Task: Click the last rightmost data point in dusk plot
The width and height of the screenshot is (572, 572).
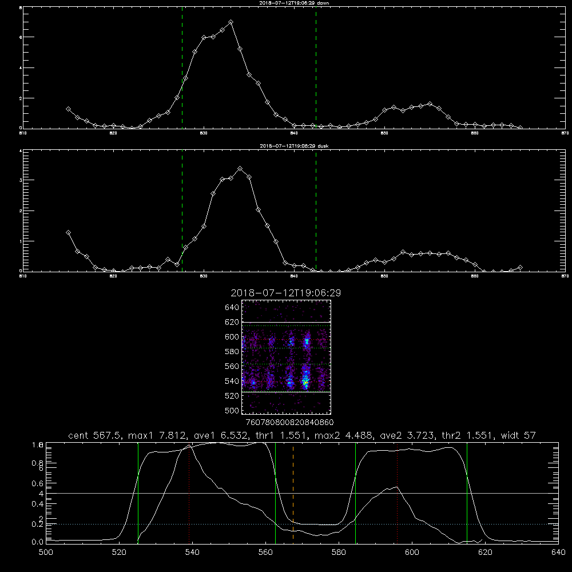Action: (520, 267)
